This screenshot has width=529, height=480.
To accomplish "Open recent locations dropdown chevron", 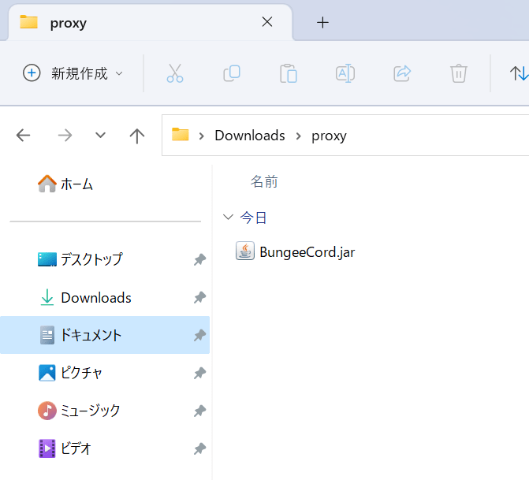I will pos(101,136).
